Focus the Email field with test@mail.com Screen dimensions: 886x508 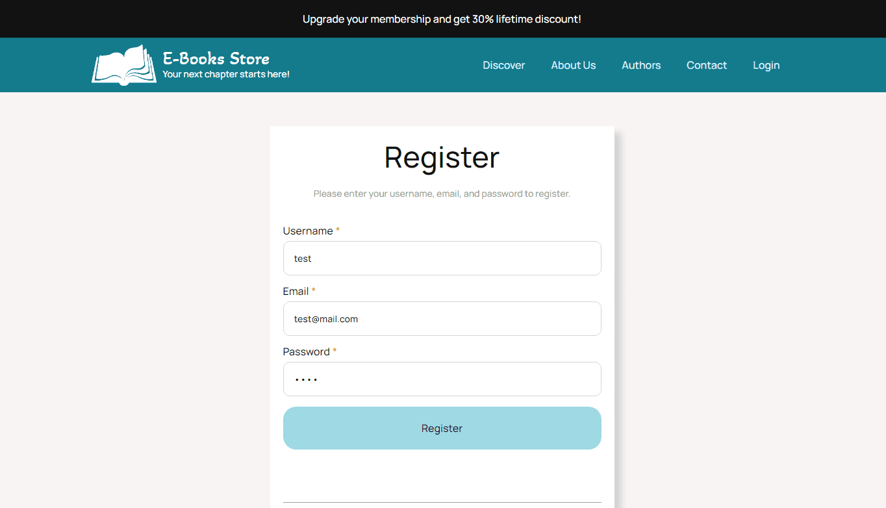tap(442, 319)
